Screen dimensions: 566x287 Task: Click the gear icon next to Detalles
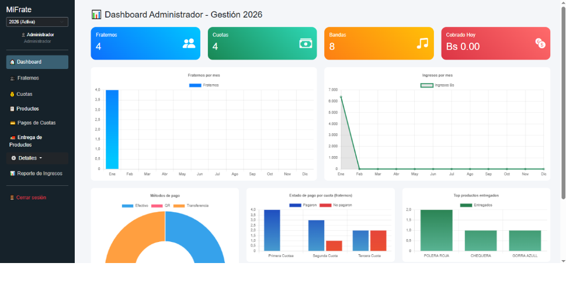pos(13,158)
